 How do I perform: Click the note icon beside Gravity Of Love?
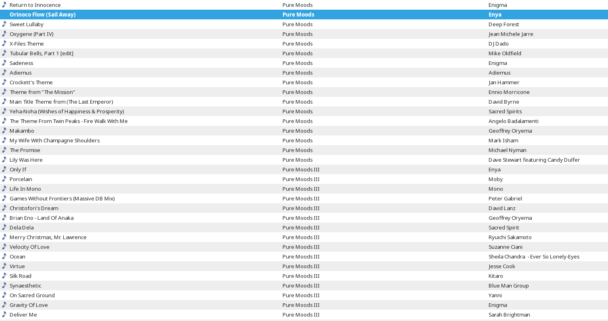(4, 304)
